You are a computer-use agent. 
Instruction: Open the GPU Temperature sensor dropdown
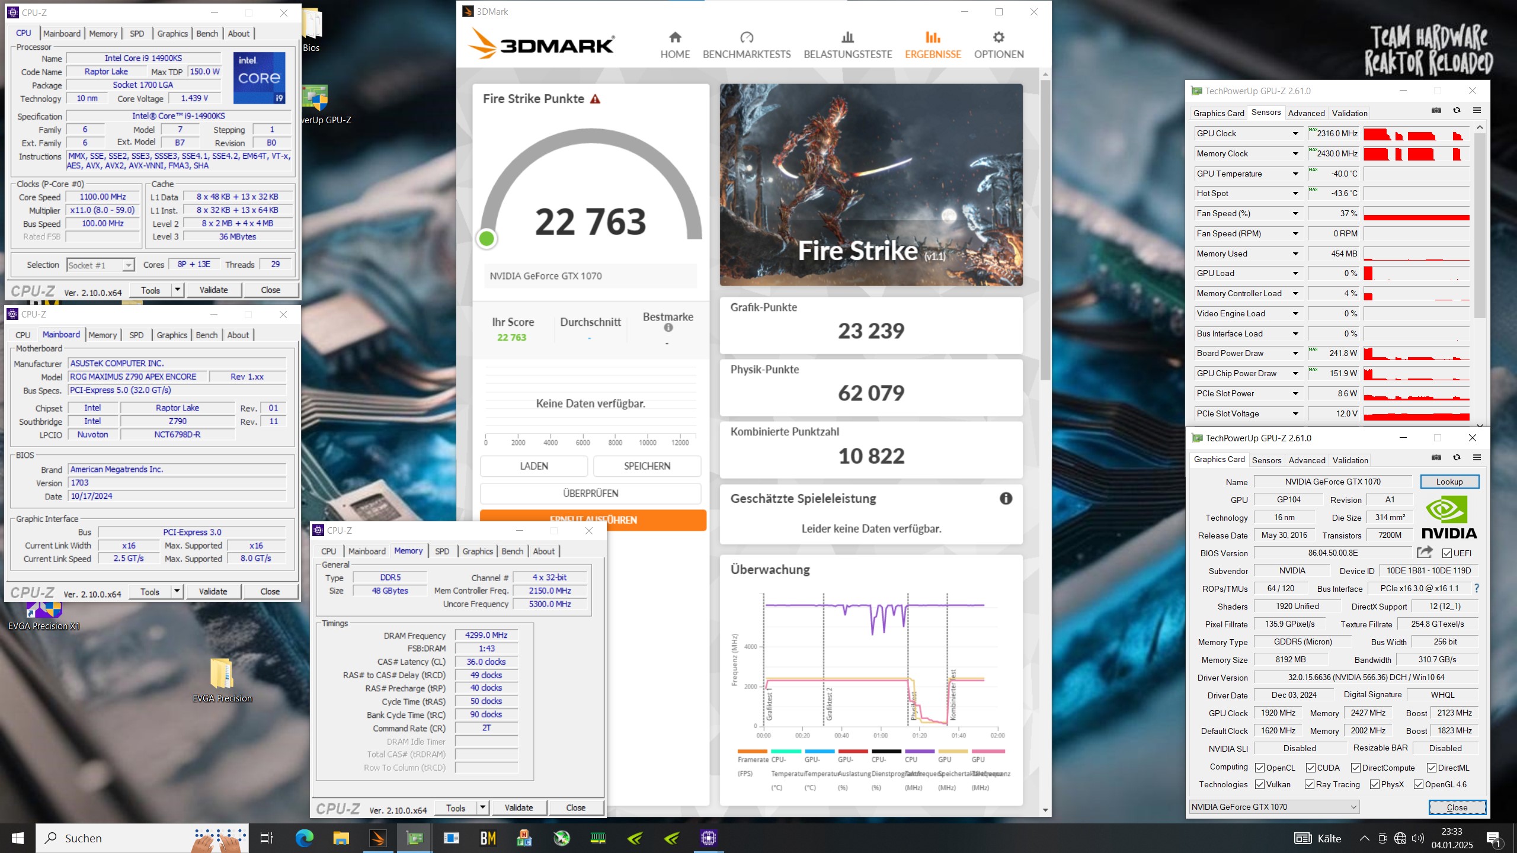tap(1295, 174)
